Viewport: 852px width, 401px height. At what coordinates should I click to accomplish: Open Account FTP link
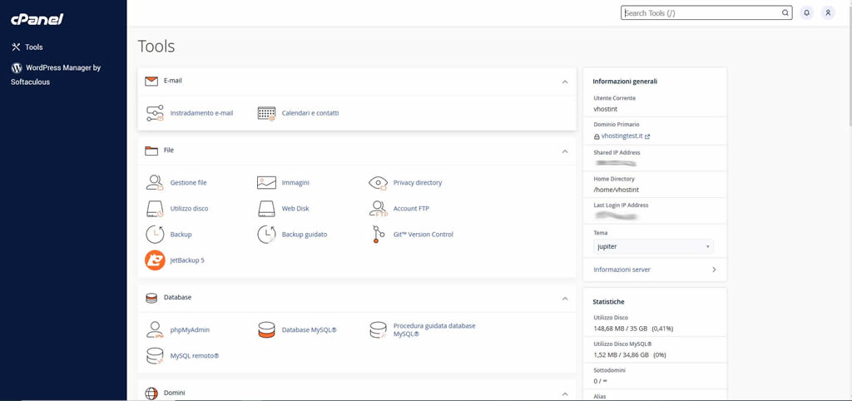pos(411,209)
